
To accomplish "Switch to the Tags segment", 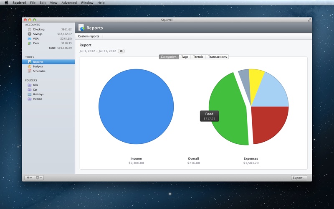I will pyautogui.click(x=185, y=57).
